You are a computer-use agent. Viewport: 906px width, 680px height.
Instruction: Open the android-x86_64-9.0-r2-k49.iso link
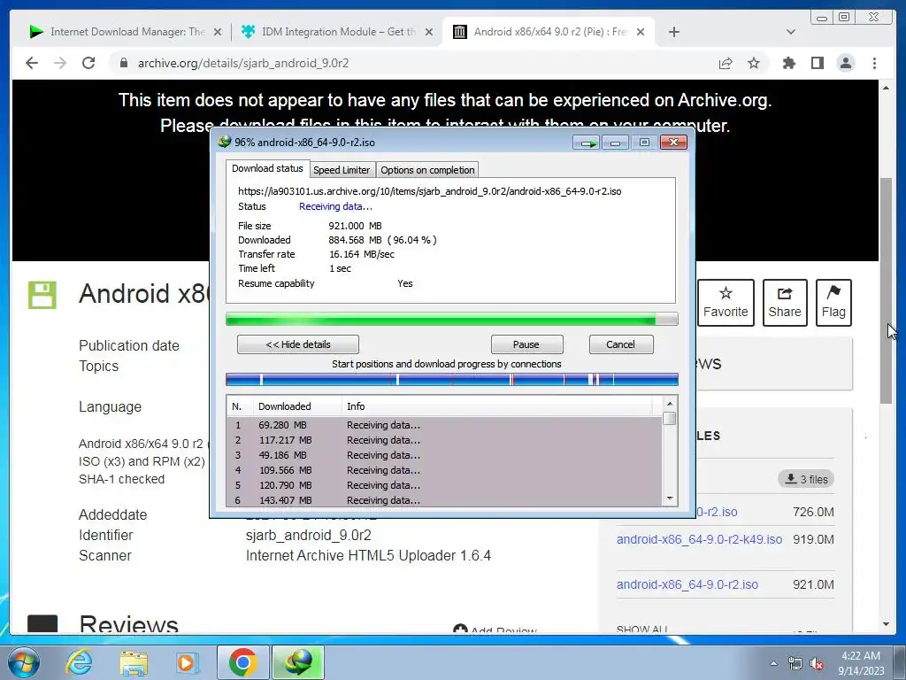tap(699, 539)
